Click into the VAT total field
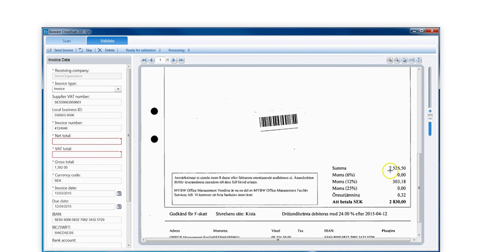 pyautogui.click(x=87, y=154)
